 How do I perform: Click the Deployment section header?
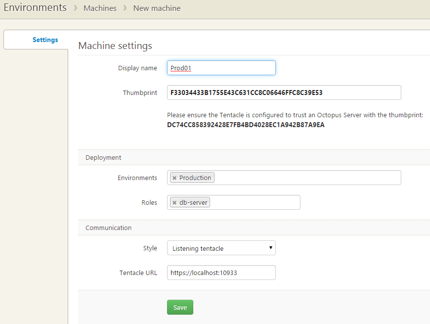[x=103, y=157]
